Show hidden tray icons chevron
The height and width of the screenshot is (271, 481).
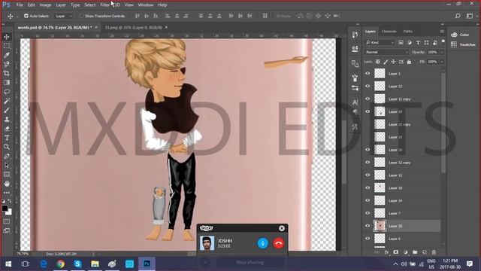pyautogui.click(x=396, y=264)
